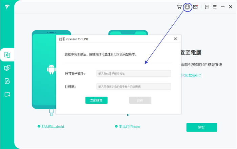
Task: Focus the 註冊碼 registration code field
Action: pyautogui.click(x=134, y=86)
